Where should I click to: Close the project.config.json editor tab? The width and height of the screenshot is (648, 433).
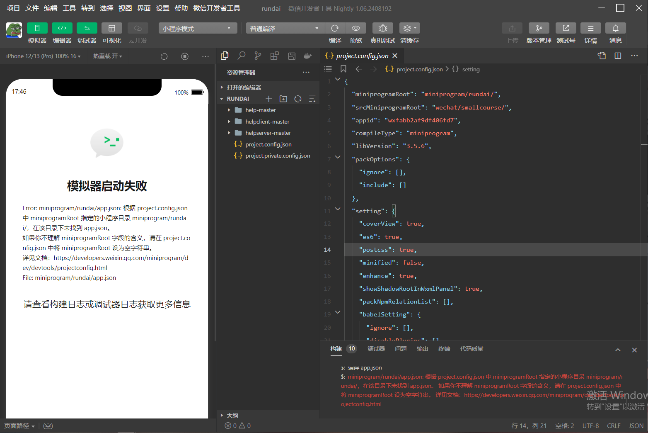tap(395, 56)
